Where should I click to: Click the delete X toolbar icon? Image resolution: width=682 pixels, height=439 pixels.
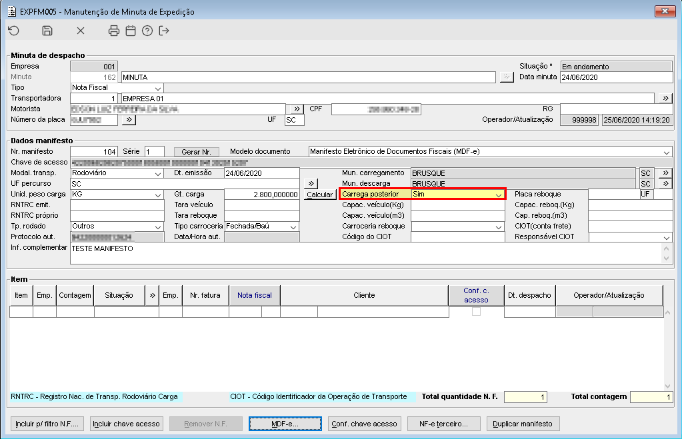(x=81, y=31)
